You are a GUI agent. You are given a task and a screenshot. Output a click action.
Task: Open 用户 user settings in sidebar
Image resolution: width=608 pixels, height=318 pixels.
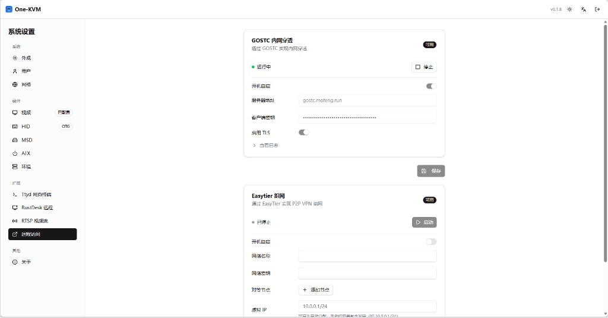tap(26, 71)
